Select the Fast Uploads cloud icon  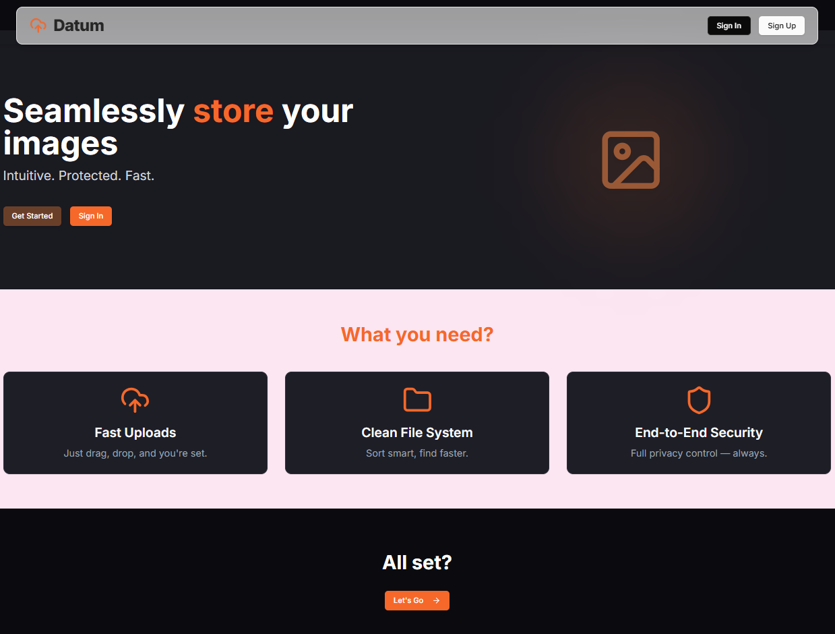(x=135, y=400)
